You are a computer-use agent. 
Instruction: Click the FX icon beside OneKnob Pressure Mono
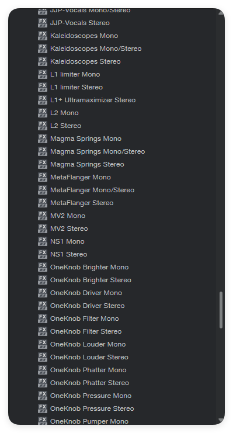(x=43, y=396)
